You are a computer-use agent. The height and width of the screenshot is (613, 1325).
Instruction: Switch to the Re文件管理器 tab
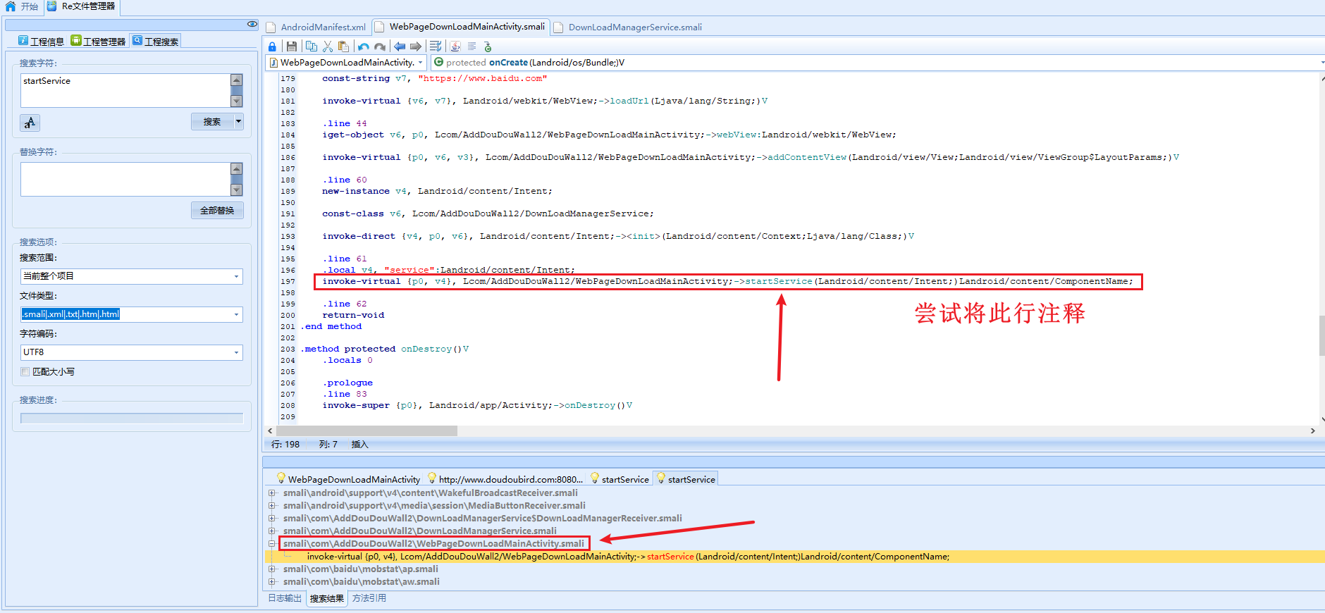pos(82,7)
